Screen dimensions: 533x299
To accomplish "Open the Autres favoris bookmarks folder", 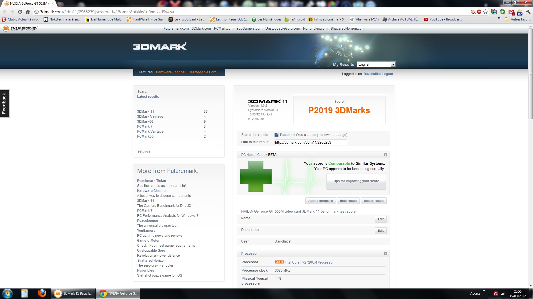I will (x=518, y=19).
